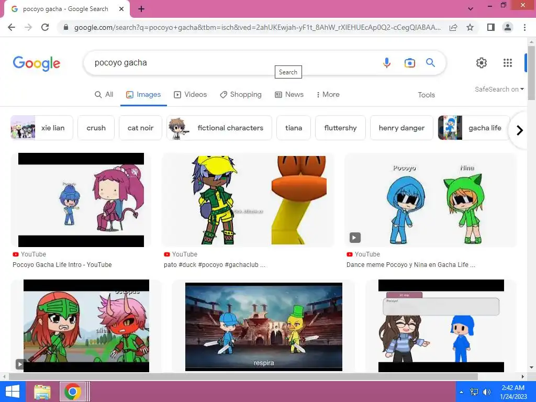The height and width of the screenshot is (402, 536).
Task: View site info lock icon
Action: [x=66, y=27]
